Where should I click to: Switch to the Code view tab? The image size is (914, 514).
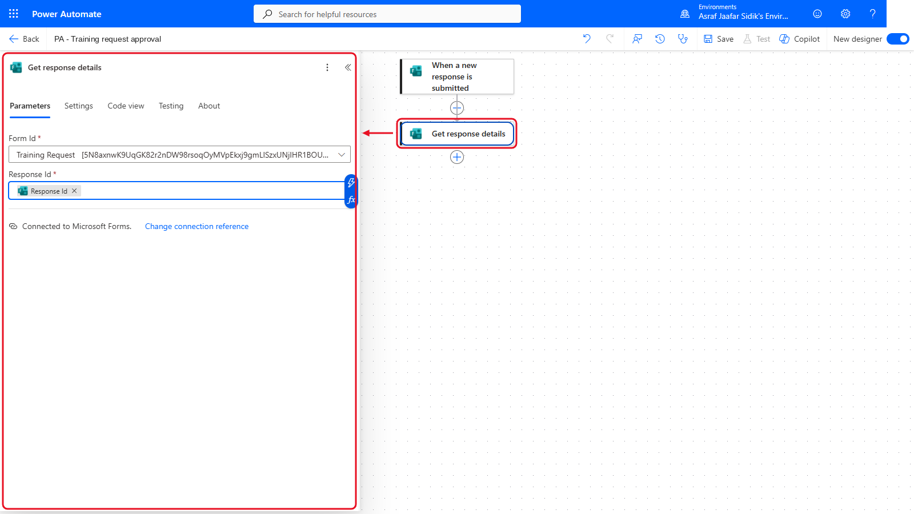pyautogui.click(x=126, y=106)
